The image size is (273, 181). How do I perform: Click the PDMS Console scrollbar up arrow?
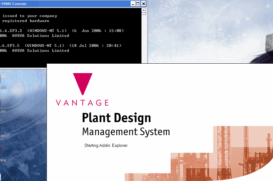point(144,10)
